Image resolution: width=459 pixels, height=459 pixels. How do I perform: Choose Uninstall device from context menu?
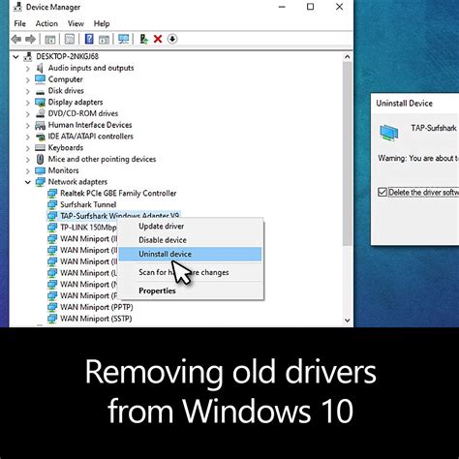[191, 254]
